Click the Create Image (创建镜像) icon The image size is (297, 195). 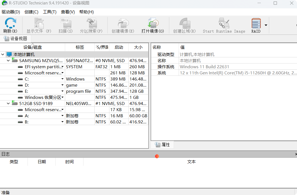(123, 23)
